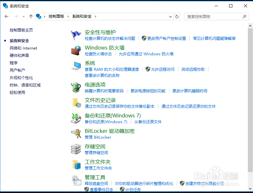This screenshot has height=193, width=253.
Task: Open Windows 防火墙 heading link
Action: [x=104, y=48]
